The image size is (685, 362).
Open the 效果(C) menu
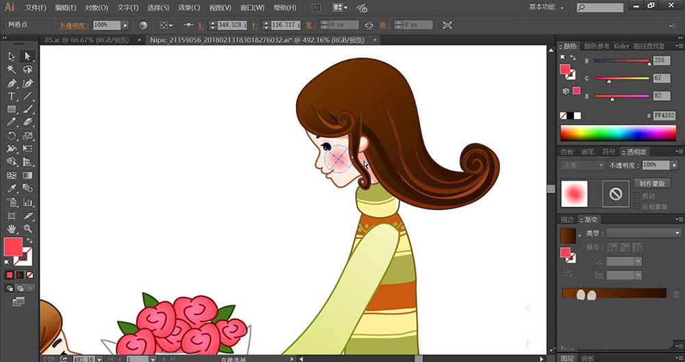click(186, 8)
